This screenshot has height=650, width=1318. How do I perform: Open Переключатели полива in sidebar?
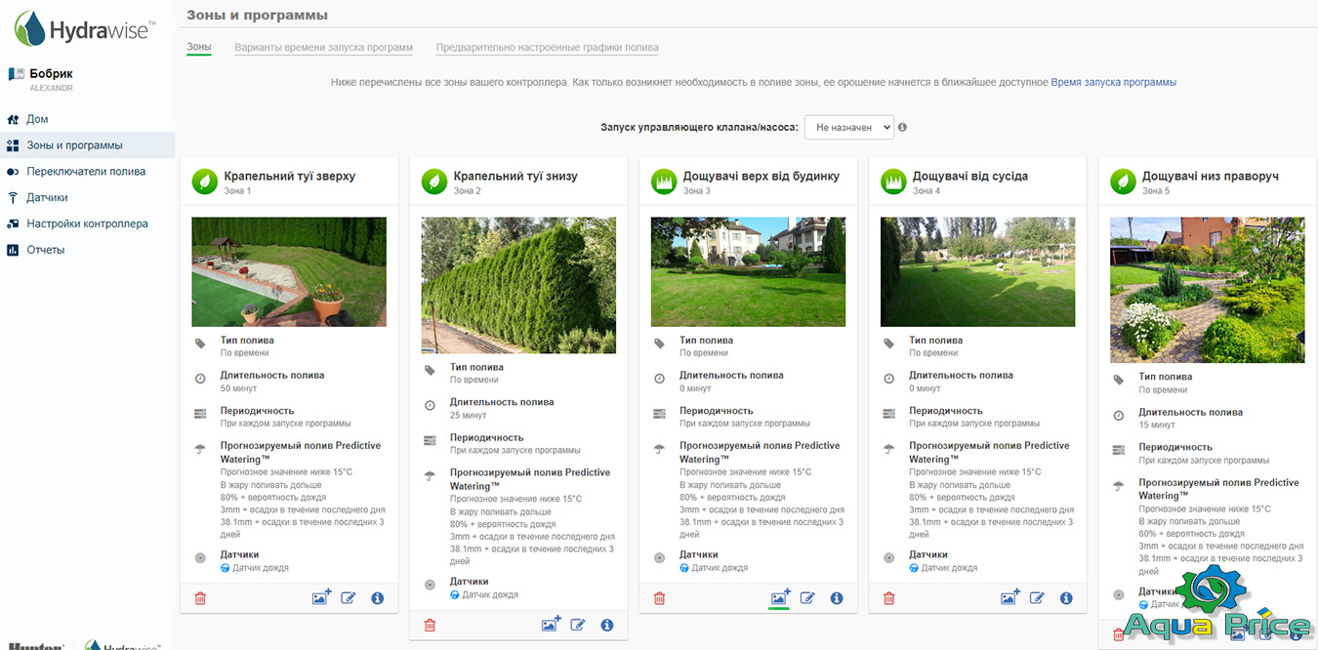86,172
